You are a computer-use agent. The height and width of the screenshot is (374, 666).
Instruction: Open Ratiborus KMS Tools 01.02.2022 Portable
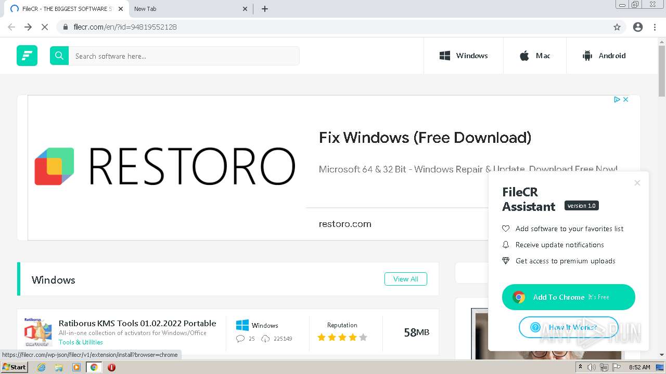137,323
